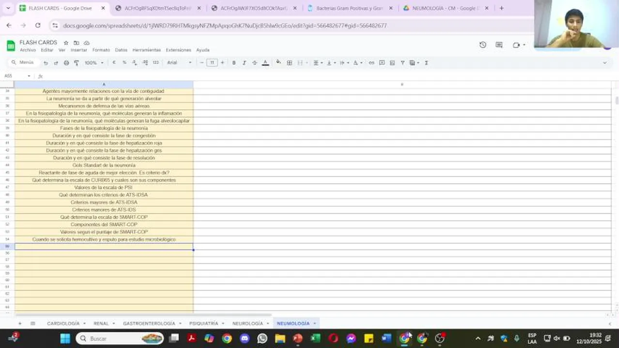Click the Undo icon in the toolbar

(x=46, y=63)
